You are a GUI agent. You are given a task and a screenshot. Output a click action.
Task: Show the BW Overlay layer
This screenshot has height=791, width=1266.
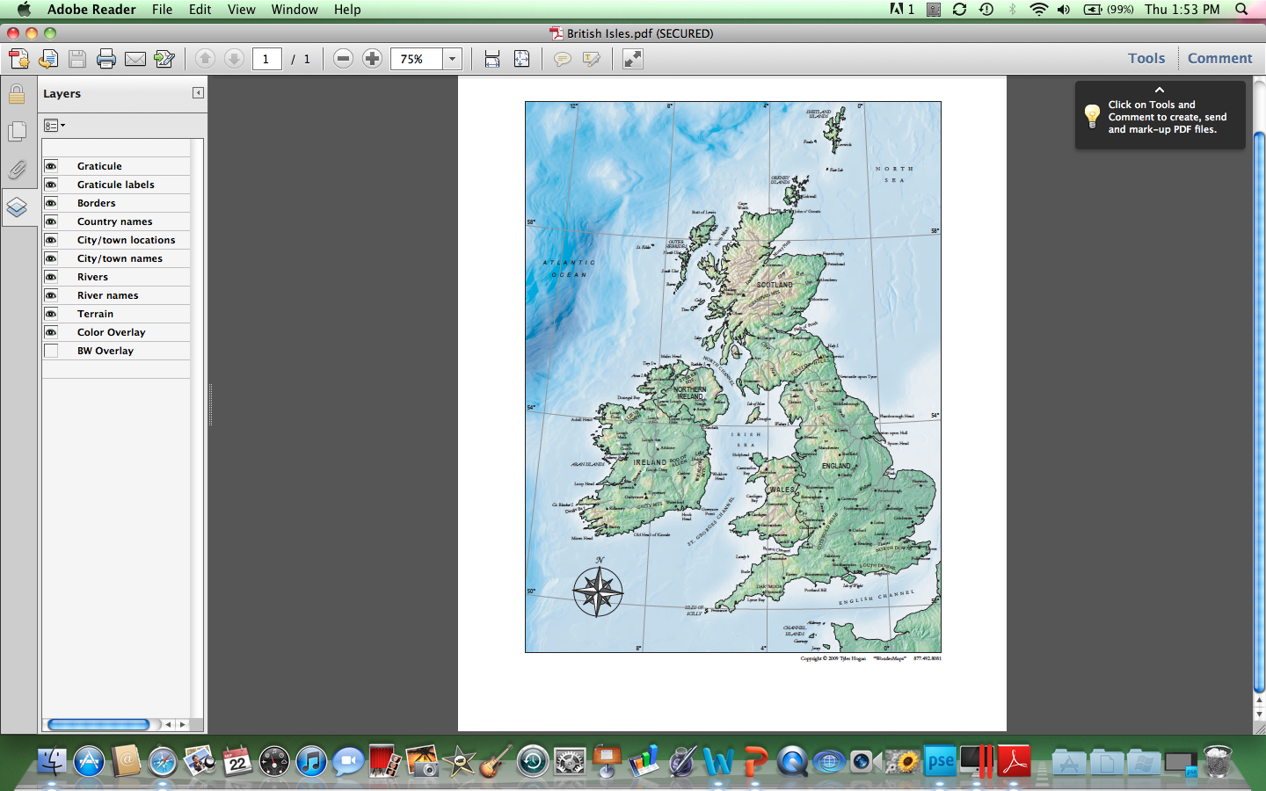coord(51,351)
